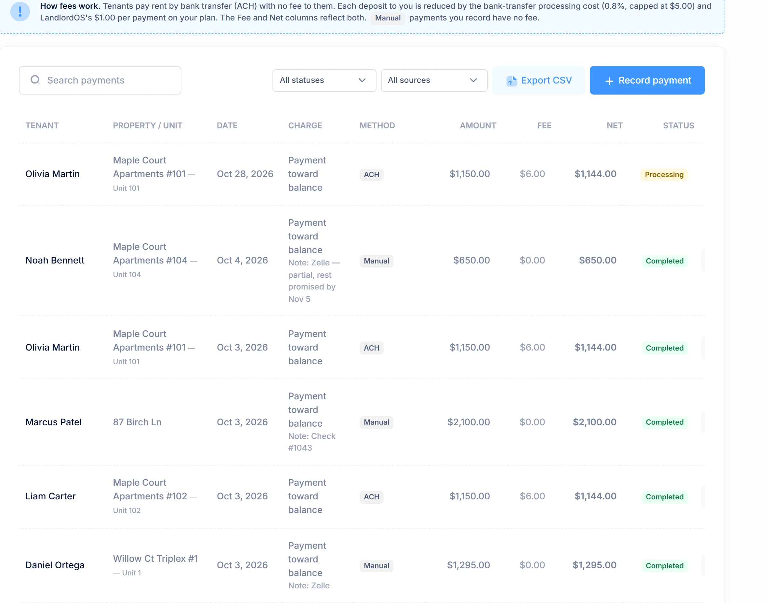Click the METHOD column header
Viewport: 767px width, 603px height.
tap(377, 126)
